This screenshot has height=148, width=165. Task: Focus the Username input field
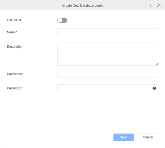click(107, 74)
